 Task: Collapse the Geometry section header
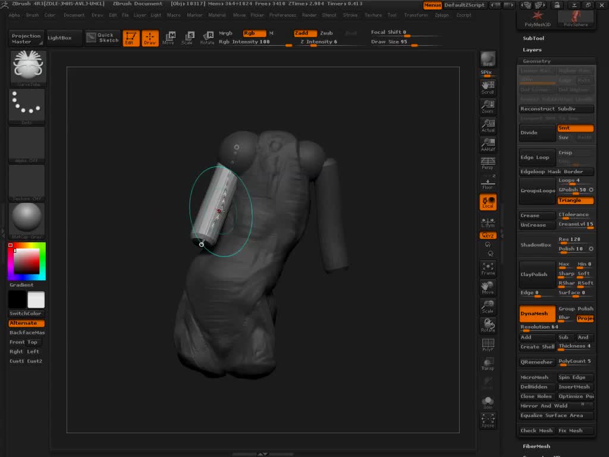[x=536, y=61]
